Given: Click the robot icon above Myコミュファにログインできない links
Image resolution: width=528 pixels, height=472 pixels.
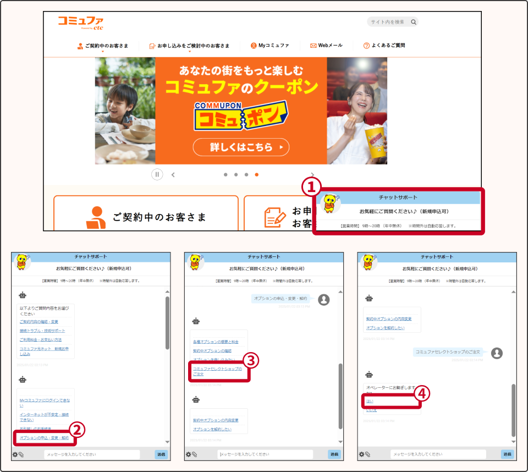Looking at the screenshot, I should coord(23,380).
